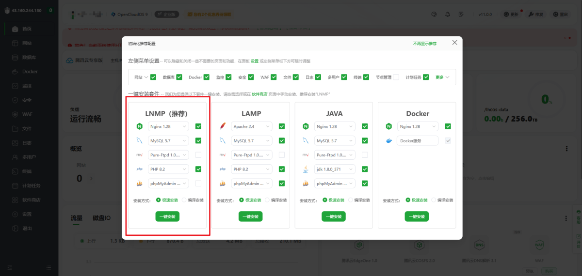This screenshot has height=276, width=582.
Task: Go to 数据库 in the left sidebar
Action: pyautogui.click(x=30, y=57)
